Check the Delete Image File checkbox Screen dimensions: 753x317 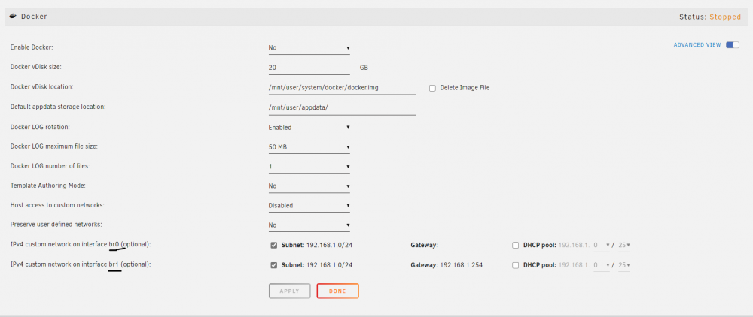(x=432, y=88)
